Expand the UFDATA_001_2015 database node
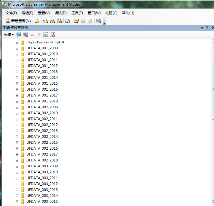 coord(17,84)
